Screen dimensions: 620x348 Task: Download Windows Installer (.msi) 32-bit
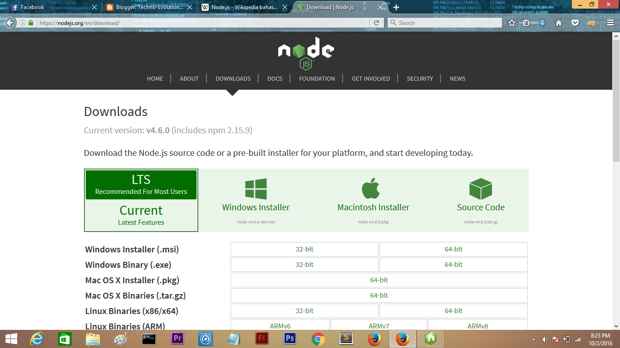tap(305, 249)
